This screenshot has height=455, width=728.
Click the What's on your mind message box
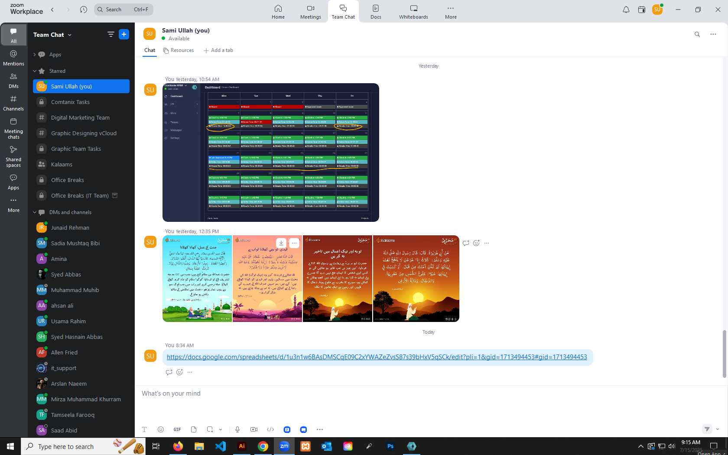[x=429, y=393]
